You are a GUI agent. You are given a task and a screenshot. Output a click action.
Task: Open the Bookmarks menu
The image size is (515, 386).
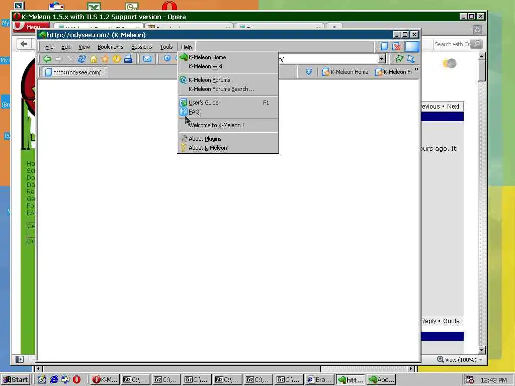tap(110, 47)
